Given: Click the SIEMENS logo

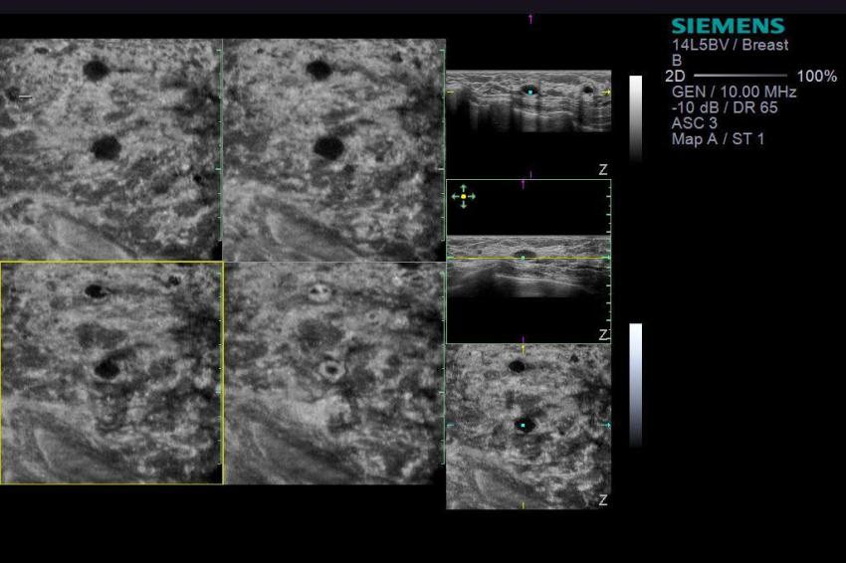Looking at the screenshot, I should click(x=728, y=26).
